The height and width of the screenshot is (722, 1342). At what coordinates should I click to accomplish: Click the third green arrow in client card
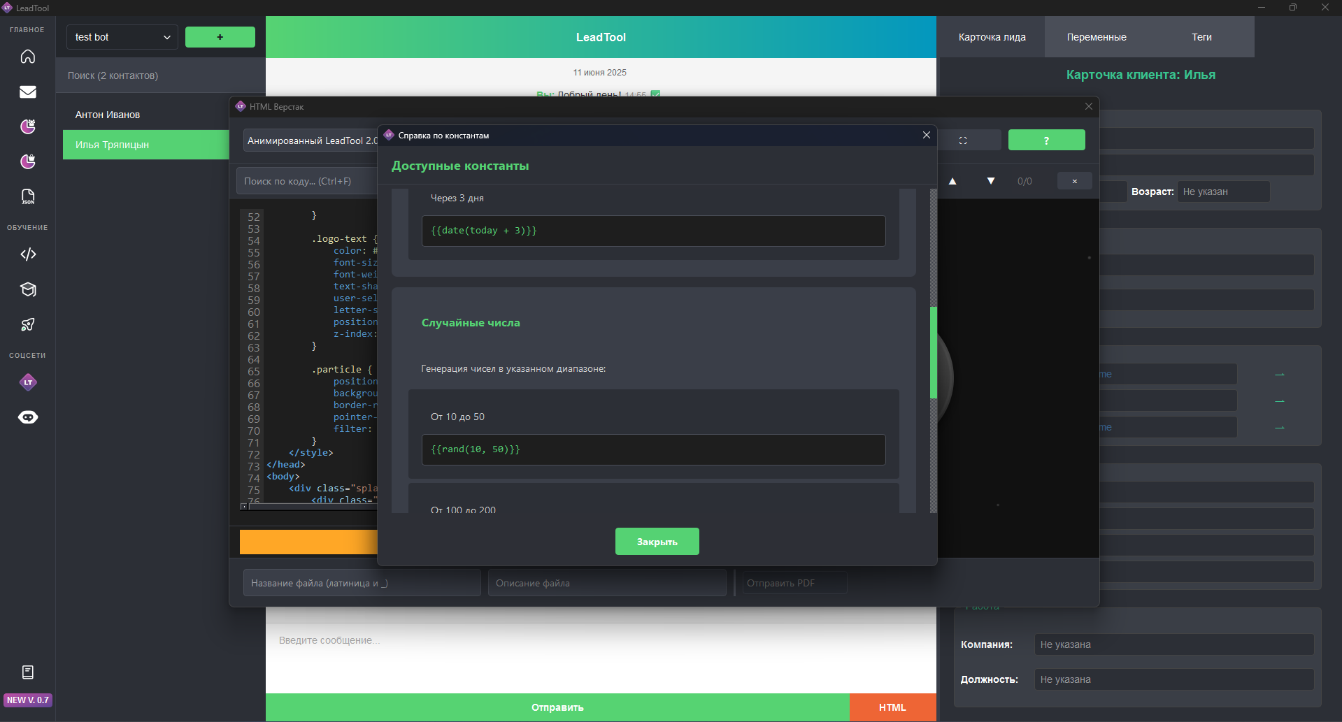click(1280, 428)
